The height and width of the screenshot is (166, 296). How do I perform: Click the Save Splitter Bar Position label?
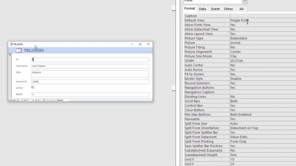tap(203, 146)
